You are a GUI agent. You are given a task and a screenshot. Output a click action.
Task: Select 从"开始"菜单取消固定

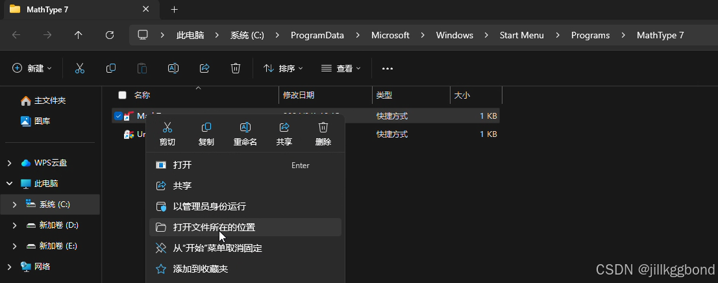click(x=245, y=248)
